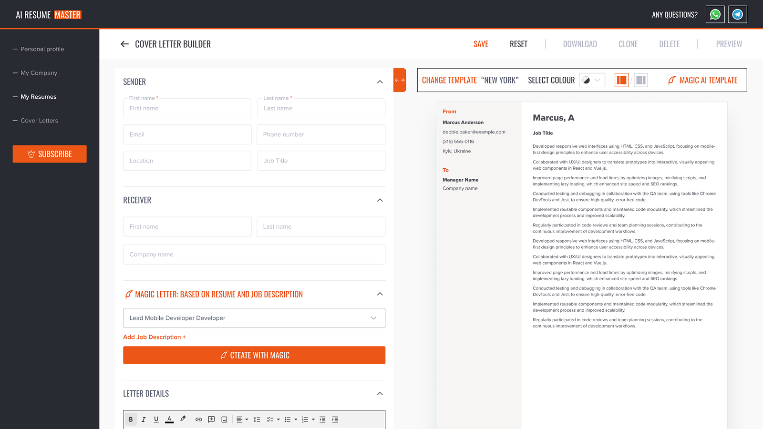Viewport: 763px width, 429px height.
Task: Open the Lead Mobile Developer resume dropdown
Action: click(254, 318)
